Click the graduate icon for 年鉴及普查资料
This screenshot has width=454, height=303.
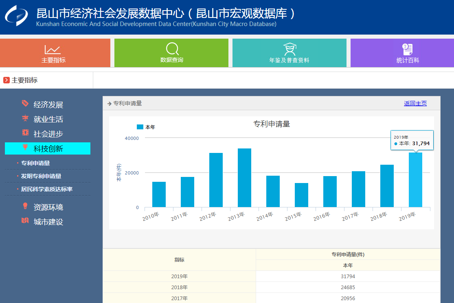pyautogui.click(x=290, y=49)
